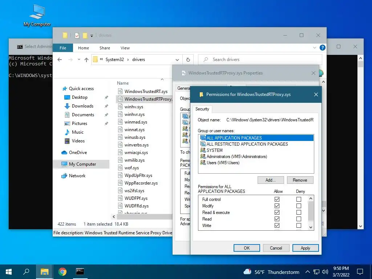Click Remove button
The height and width of the screenshot is (279, 372).
pos(300,180)
